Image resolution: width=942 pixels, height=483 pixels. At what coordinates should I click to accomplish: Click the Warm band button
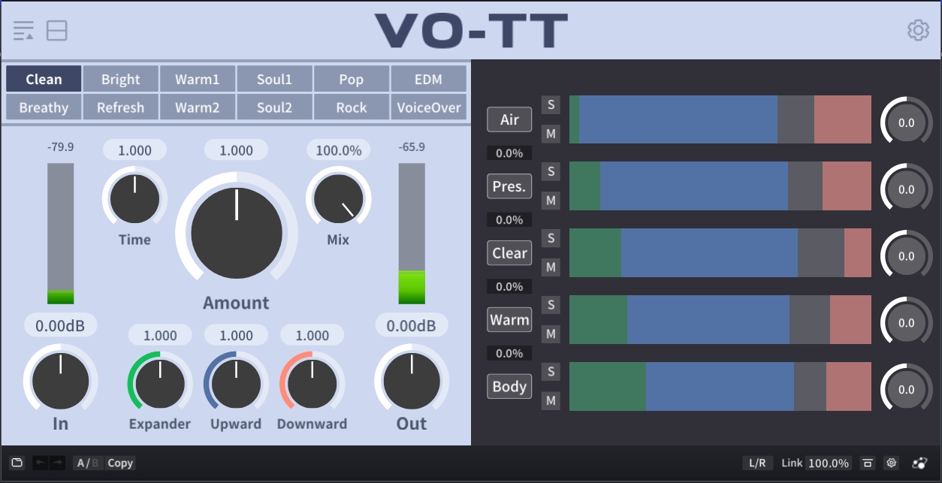(x=509, y=320)
